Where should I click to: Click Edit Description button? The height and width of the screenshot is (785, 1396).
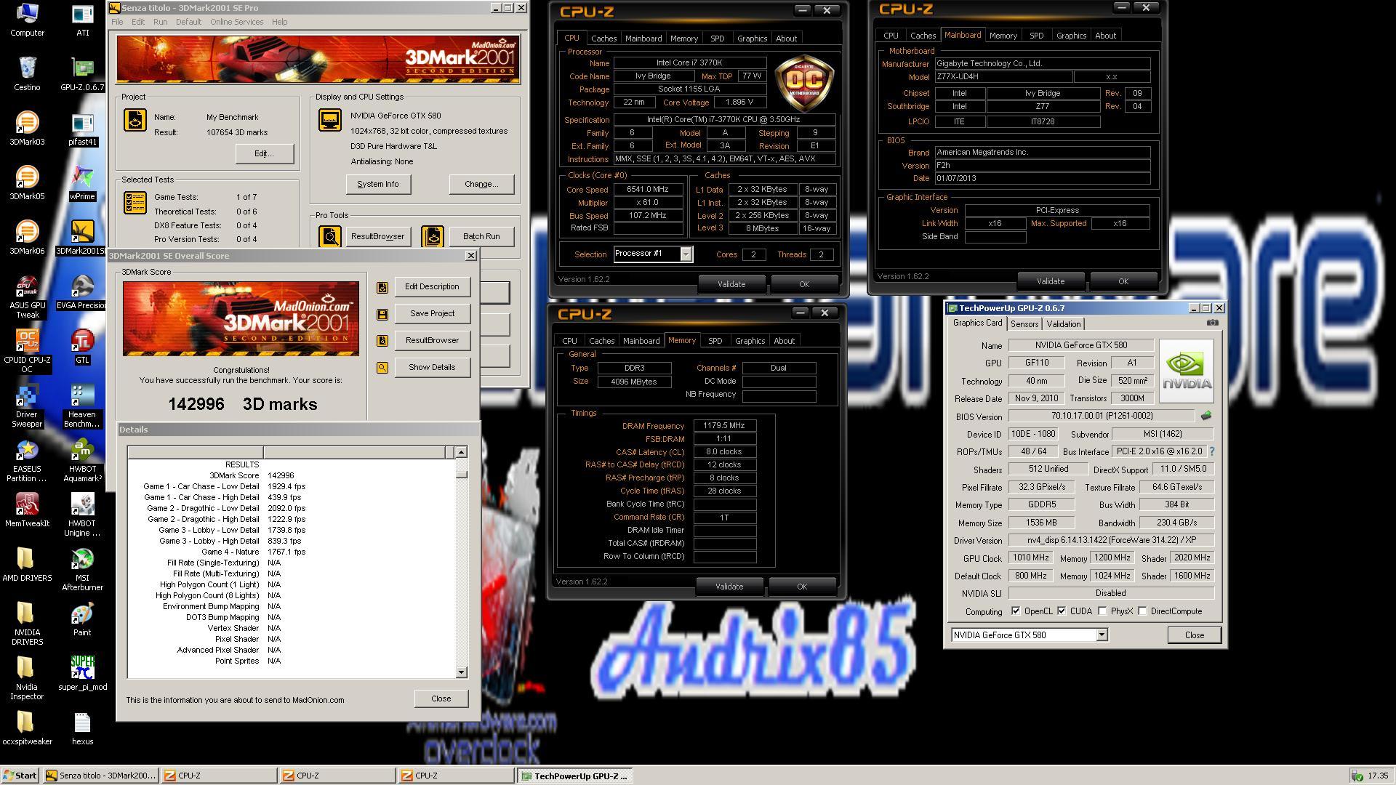tap(432, 287)
